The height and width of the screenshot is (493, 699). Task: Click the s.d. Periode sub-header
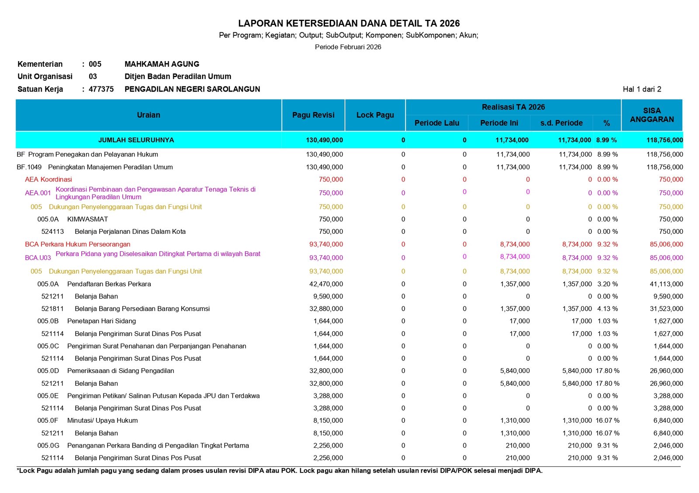click(x=561, y=123)
